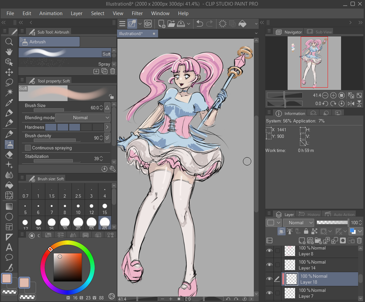The height and width of the screenshot is (302, 365).
Task: Select the Fill bucket tool
Action: point(9,185)
